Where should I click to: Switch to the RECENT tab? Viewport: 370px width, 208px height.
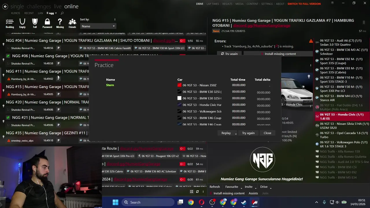(x=29, y=13)
